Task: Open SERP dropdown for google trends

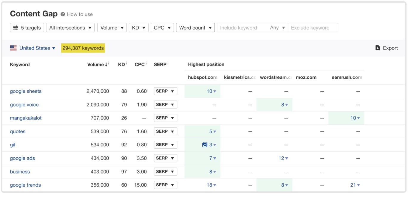Action: click(x=166, y=185)
